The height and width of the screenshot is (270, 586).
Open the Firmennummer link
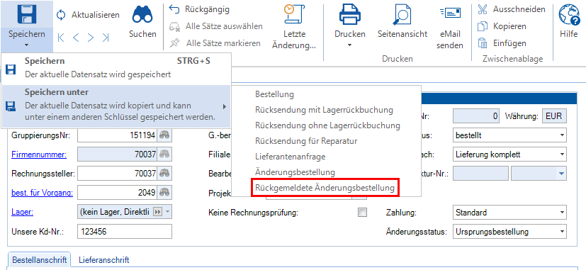(39, 154)
